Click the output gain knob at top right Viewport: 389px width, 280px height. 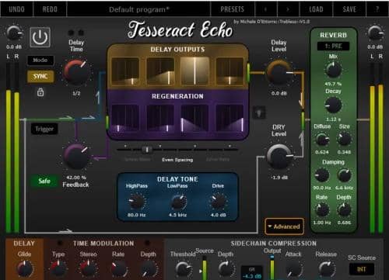click(375, 33)
